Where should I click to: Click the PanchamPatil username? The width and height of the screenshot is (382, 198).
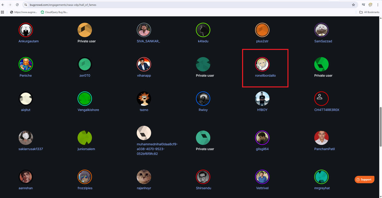[x=325, y=149]
